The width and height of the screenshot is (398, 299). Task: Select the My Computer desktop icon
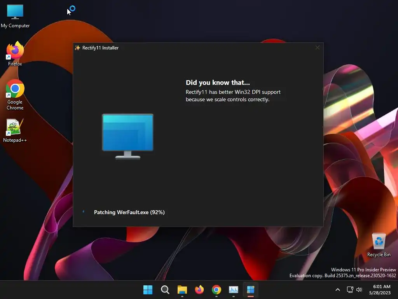[15, 16]
